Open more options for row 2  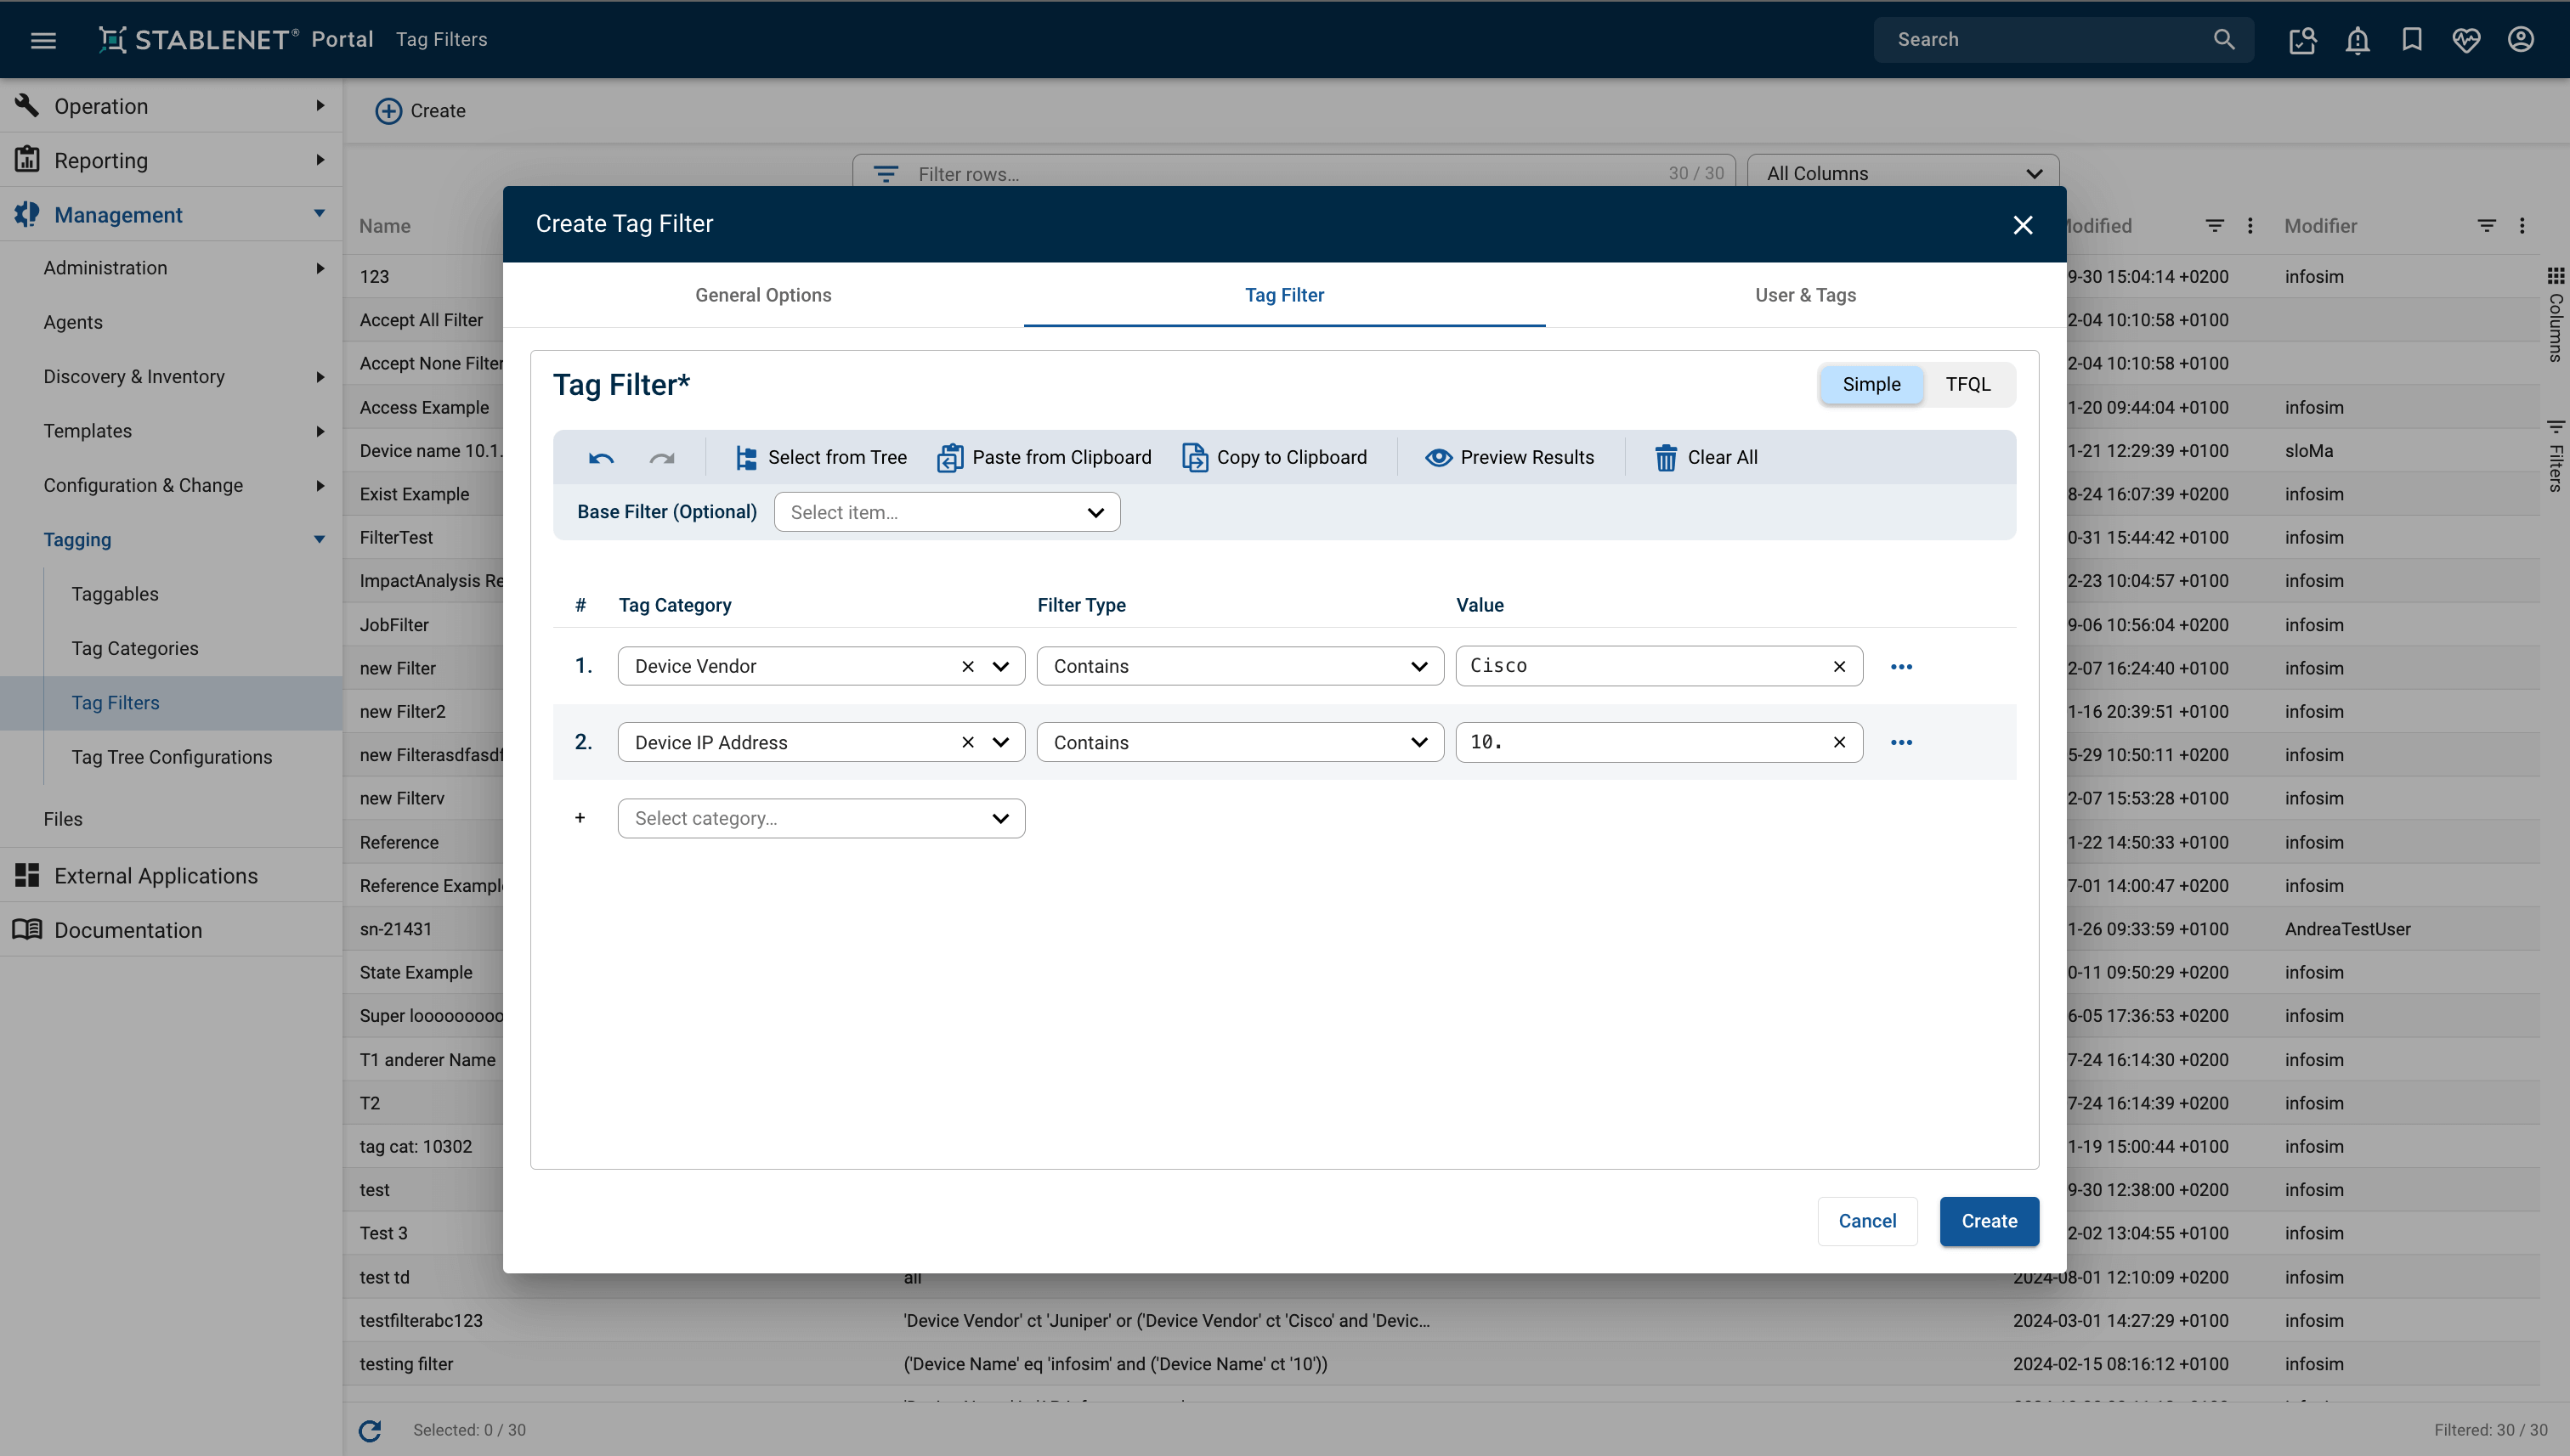point(1901,743)
